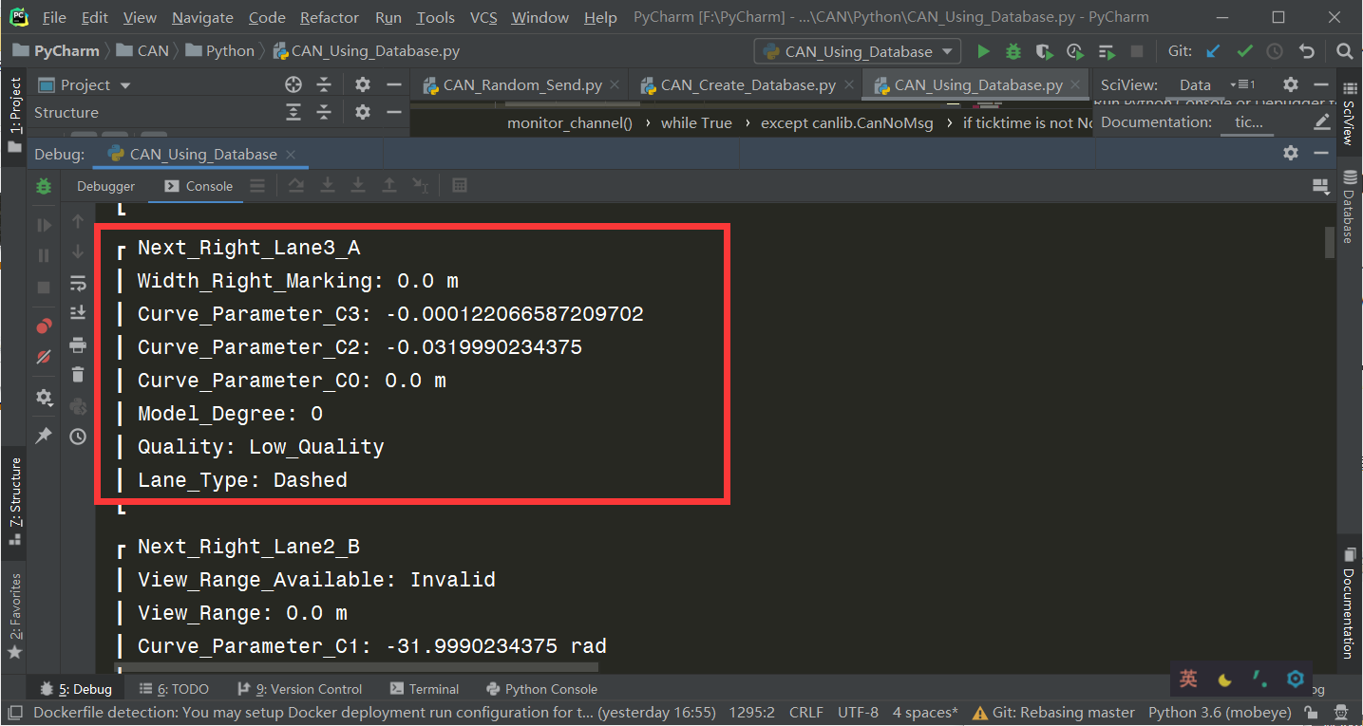
Task: Open Debug panel settings gear
Action: coord(1290,153)
